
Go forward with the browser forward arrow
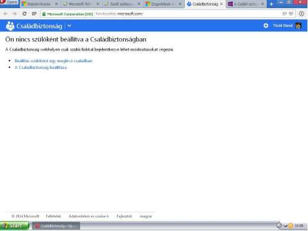point(15,14)
